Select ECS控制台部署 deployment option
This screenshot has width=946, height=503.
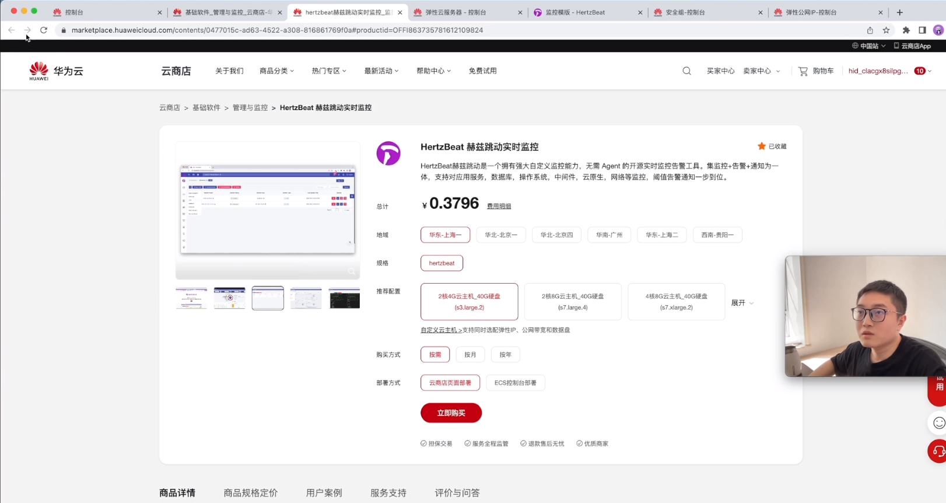click(x=516, y=383)
